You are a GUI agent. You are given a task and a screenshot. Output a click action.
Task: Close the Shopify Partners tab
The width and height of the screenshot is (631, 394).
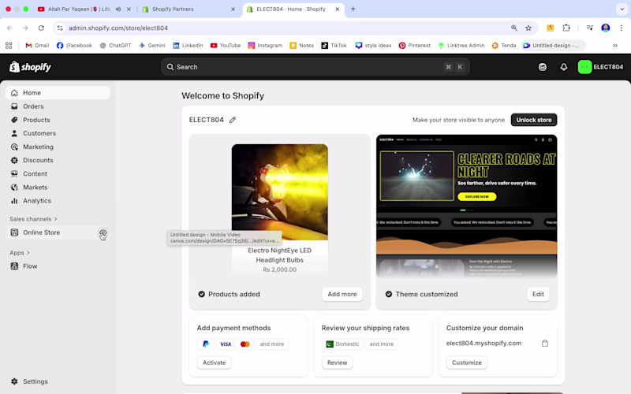[x=233, y=9]
